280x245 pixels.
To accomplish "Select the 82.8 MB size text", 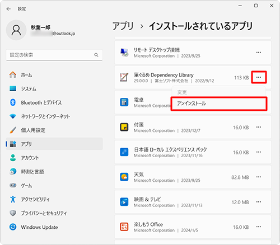I will 240,177.
